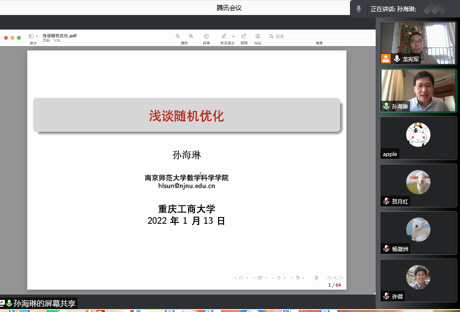Click the microphone icon beside 正在讲话
The image size is (460, 312).
pyautogui.click(x=359, y=9)
